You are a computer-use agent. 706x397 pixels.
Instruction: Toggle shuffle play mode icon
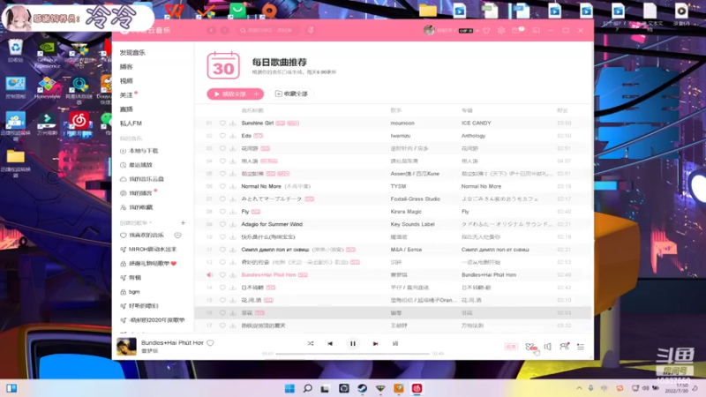coord(311,343)
